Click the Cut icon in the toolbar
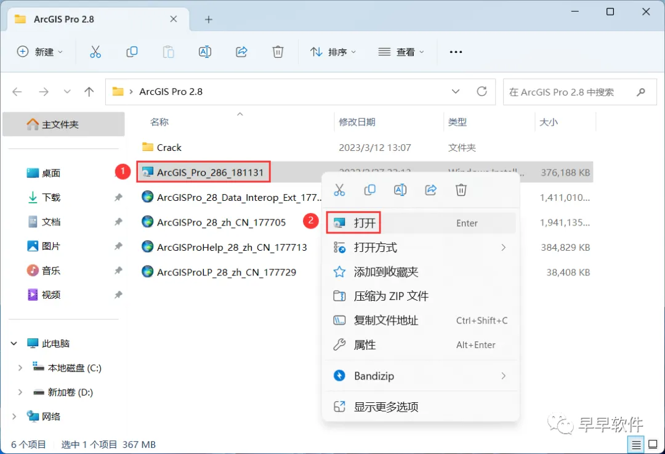665x454 pixels. pos(95,52)
